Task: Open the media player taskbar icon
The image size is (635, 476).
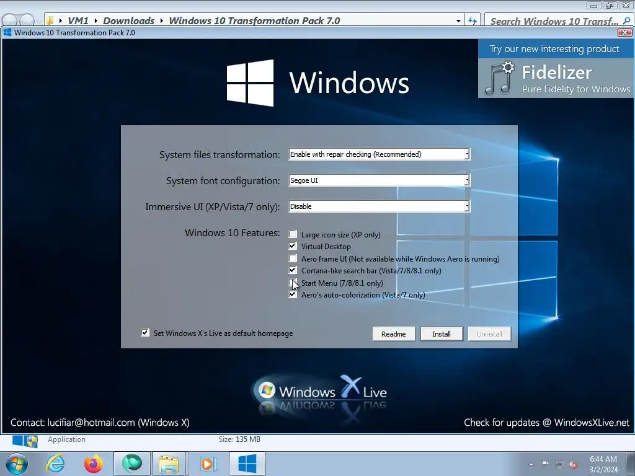Action: point(208,464)
